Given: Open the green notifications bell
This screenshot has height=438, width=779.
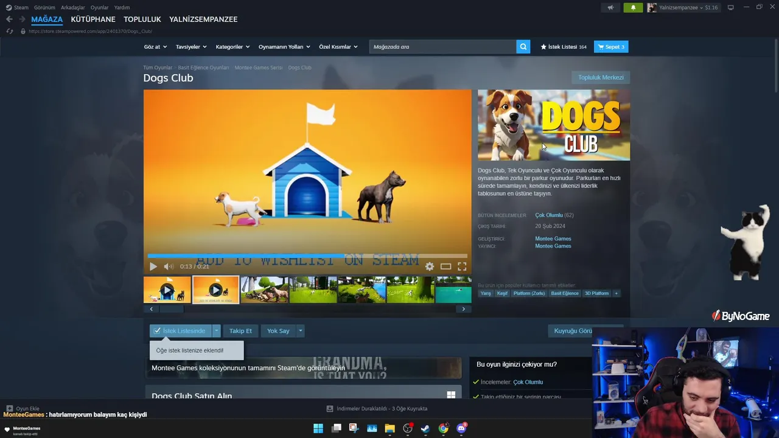Looking at the screenshot, I should pyautogui.click(x=633, y=7).
